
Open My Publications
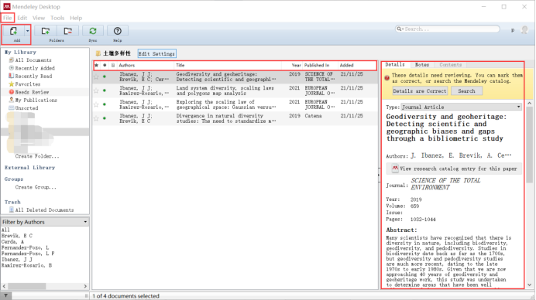coord(36,100)
